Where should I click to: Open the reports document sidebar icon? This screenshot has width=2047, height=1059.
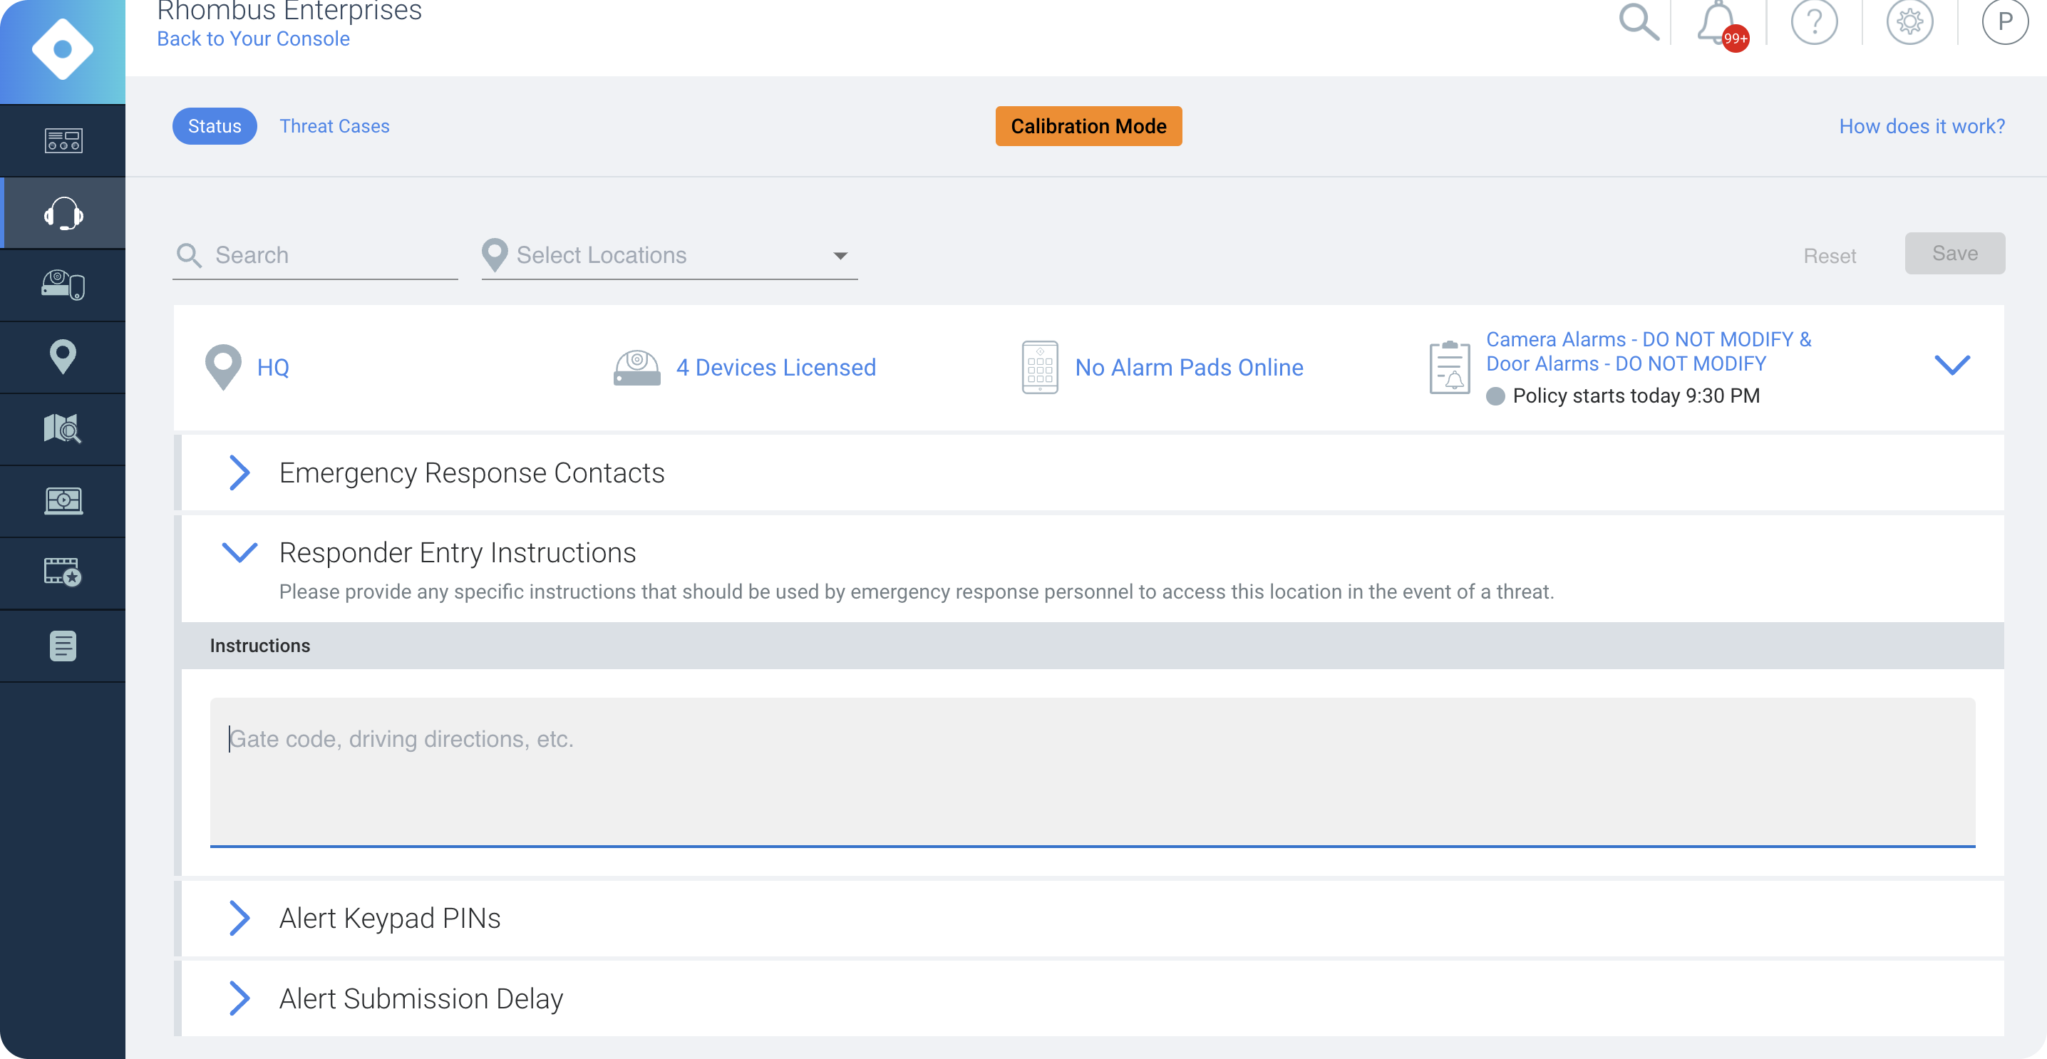click(63, 645)
